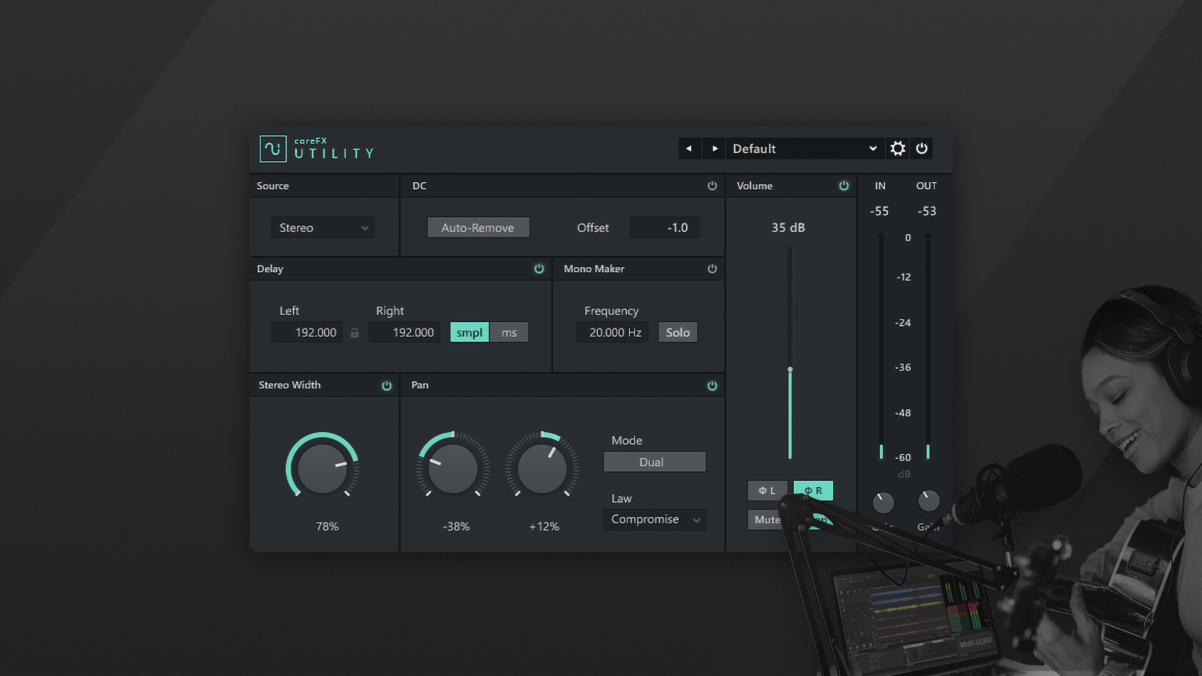The width and height of the screenshot is (1202, 676).
Task: Open the Default preset dropdown
Action: (x=804, y=148)
